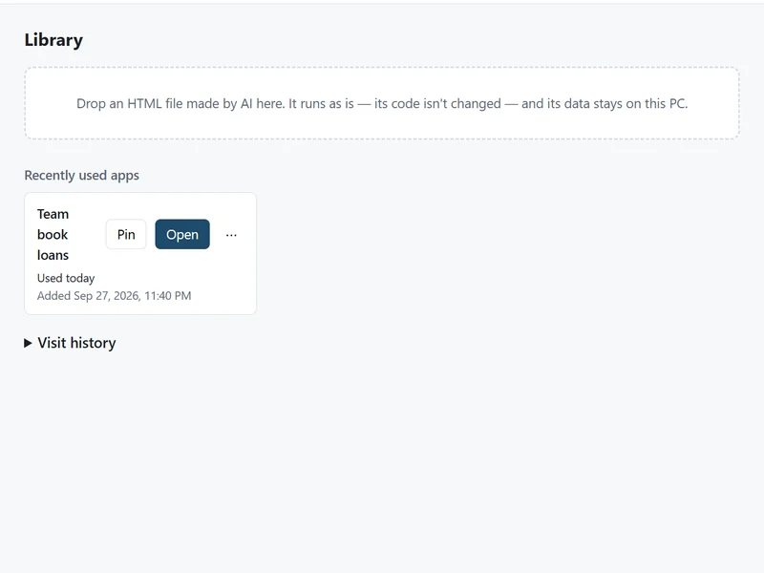
Task: Expand the Visit history section
Action: pyautogui.click(x=70, y=343)
